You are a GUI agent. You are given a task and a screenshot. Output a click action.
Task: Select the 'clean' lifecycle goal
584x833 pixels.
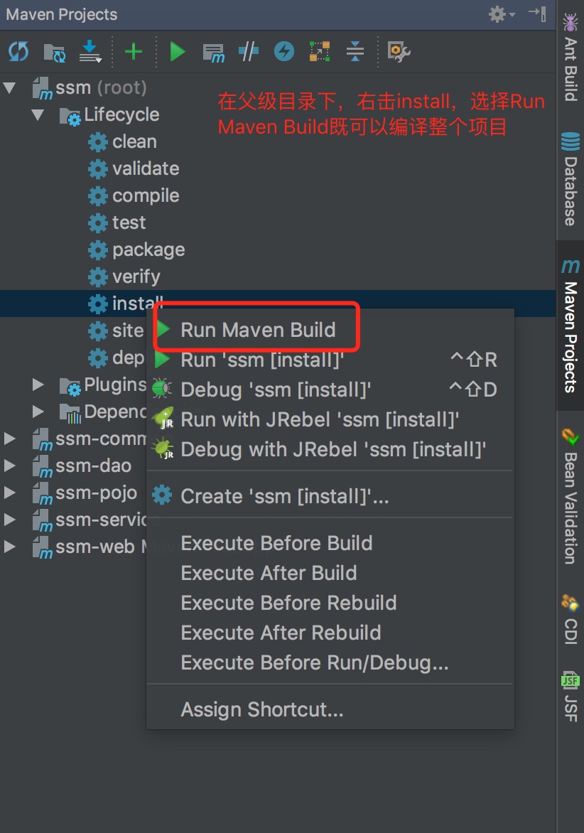(x=134, y=141)
